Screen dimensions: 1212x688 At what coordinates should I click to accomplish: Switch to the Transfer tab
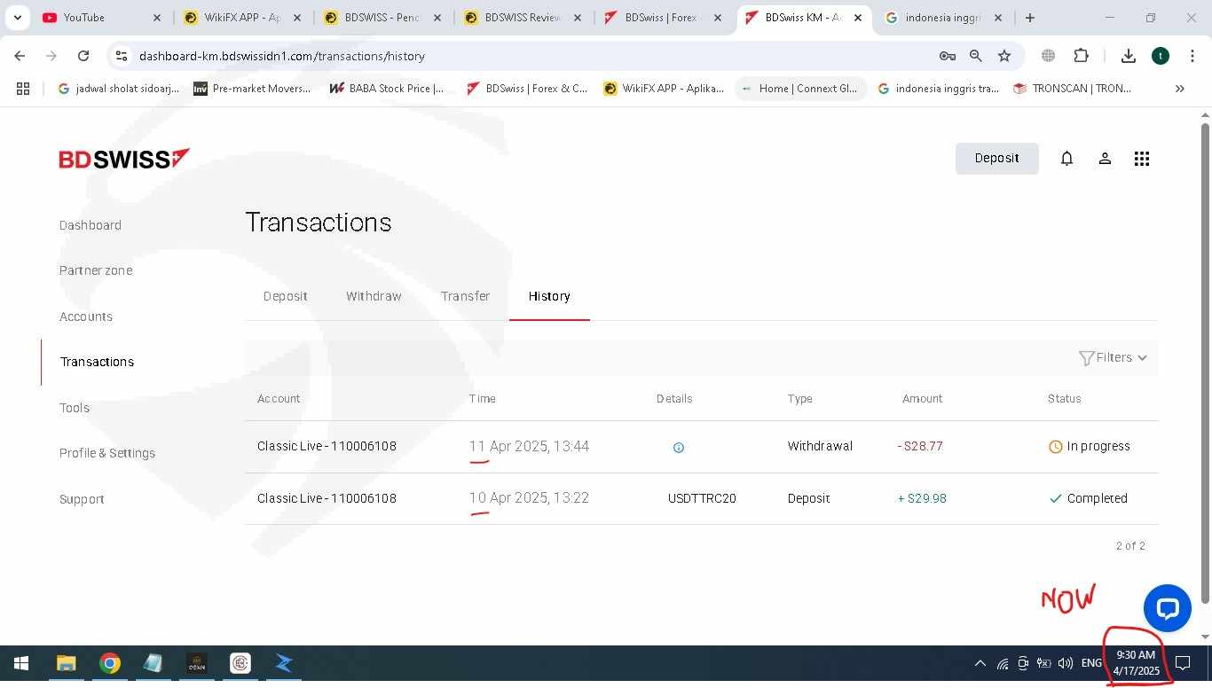click(465, 296)
